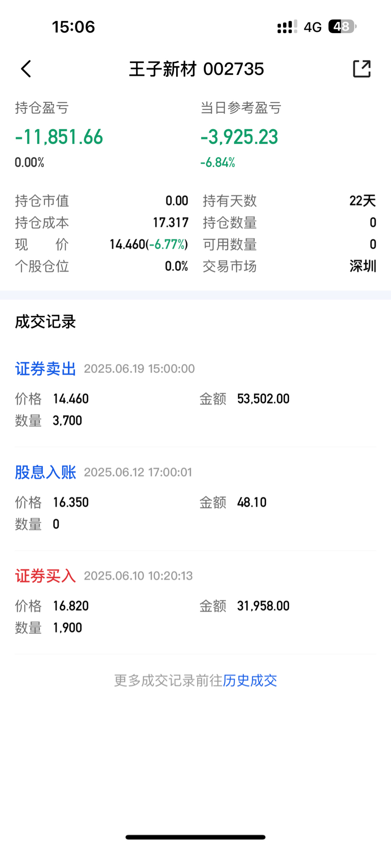Tap the sell amount 53,502.00
The height and width of the screenshot is (847, 391).
pyautogui.click(x=263, y=398)
